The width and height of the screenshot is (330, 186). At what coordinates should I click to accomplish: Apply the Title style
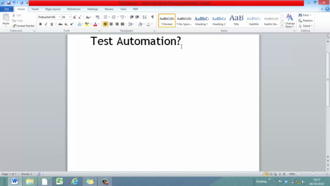click(x=236, y=21)
